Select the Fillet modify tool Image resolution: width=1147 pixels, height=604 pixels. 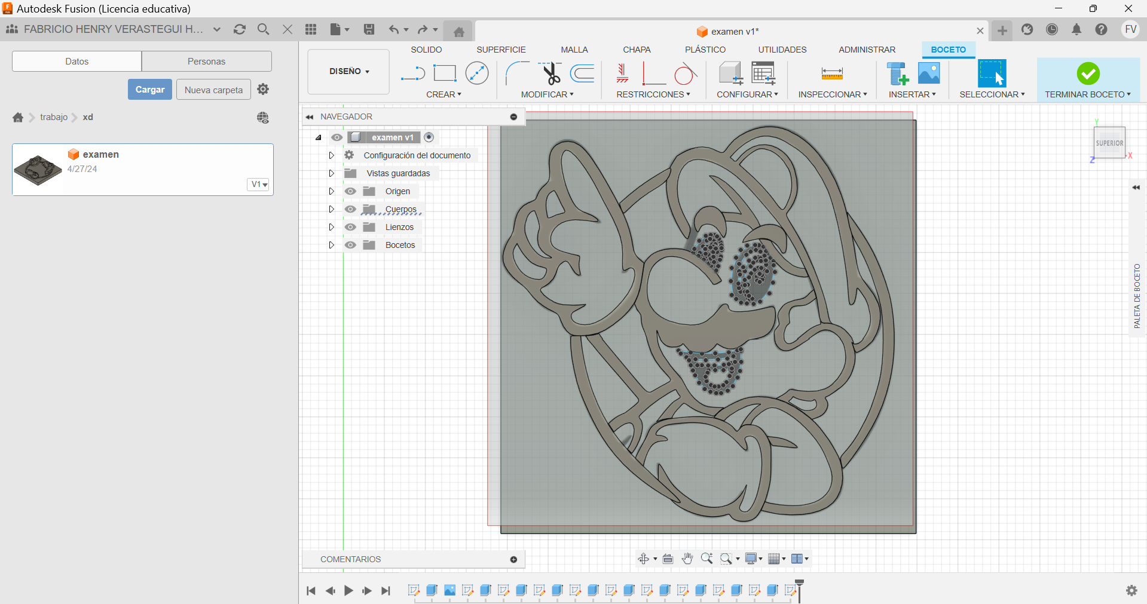(517, 73)
